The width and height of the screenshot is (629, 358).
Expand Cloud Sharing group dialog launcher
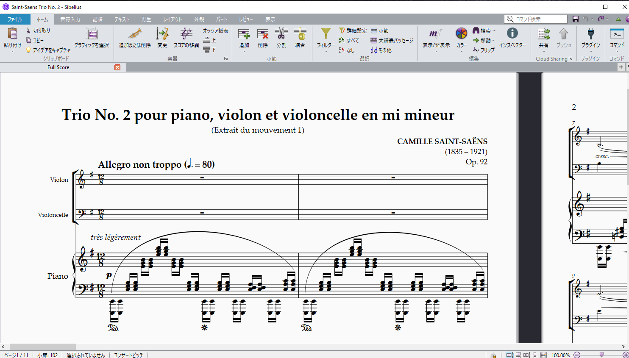[x=571, y=58]
